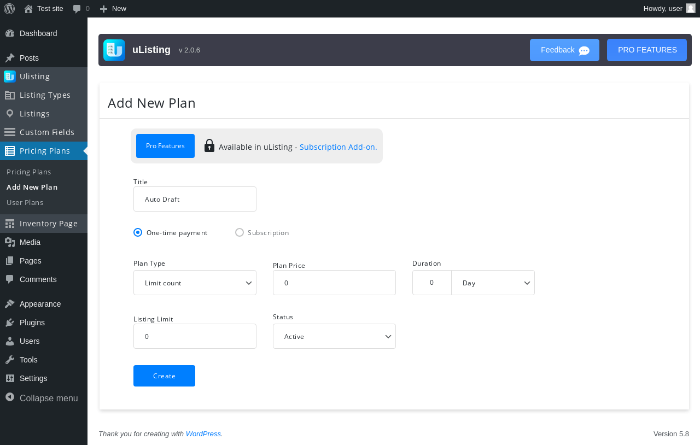The height and width of the screenshot is (445, 700).
Task: Open the user avatar in admin bar
Action: click(x=691, y=8)
